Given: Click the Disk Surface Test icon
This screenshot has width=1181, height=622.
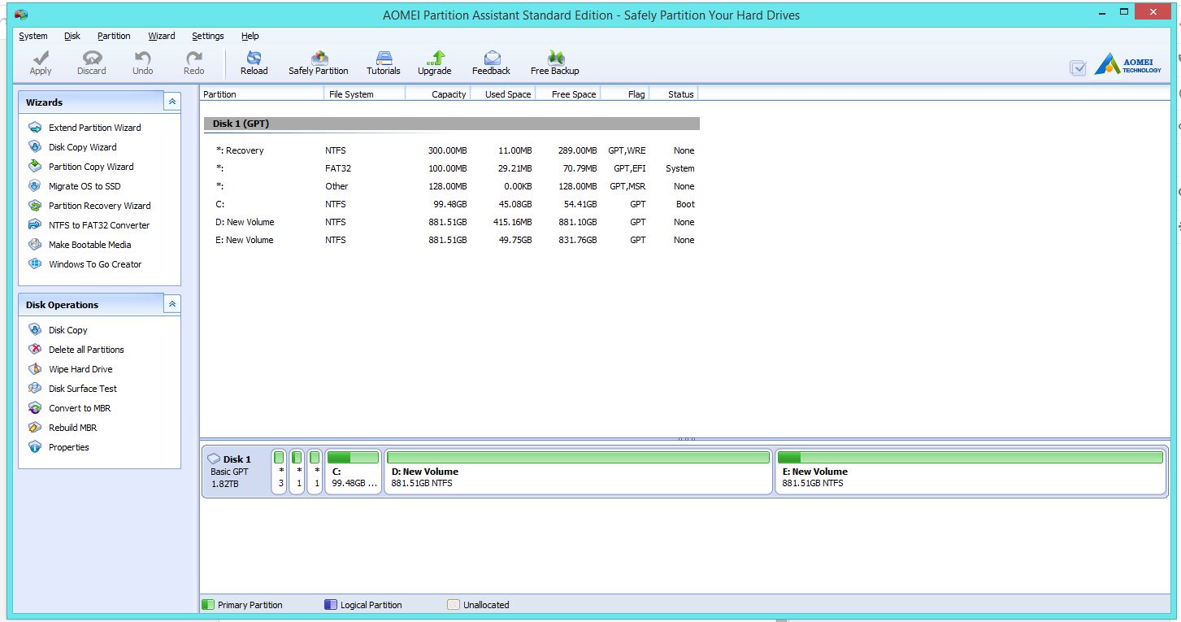Looking at the screenshot, I should 35,389.
